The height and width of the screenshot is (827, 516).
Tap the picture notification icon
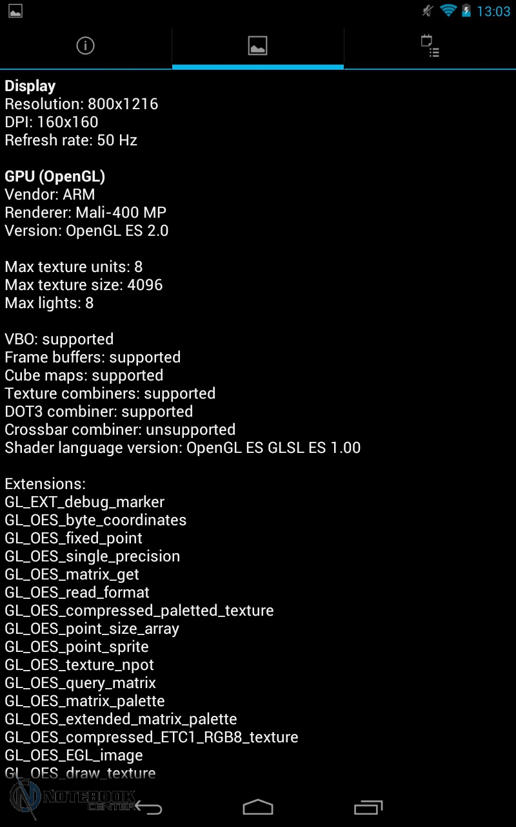tap(15, 11)
